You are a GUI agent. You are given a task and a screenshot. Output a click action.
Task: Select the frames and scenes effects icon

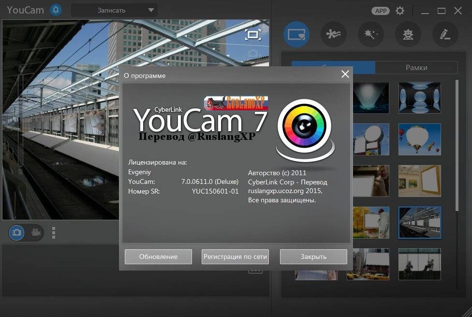click(x=296, y=34)
